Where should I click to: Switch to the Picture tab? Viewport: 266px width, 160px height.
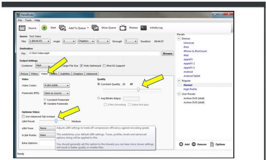tap(24, 74)
